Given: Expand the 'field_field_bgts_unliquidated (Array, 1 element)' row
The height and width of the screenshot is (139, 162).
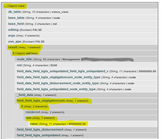Looking at the screenshot, I should click(86, 135).
